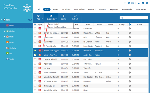Image resolution: width=150 pixels, height=93 pixels.
Task: Click the eject button next to Tom
Action: click(30, 20)
